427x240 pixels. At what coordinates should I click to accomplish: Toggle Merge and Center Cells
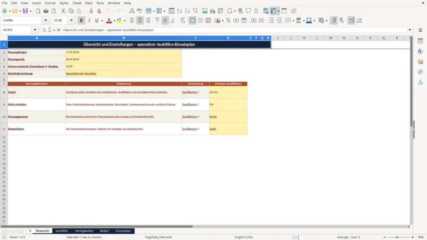[192, 20]
